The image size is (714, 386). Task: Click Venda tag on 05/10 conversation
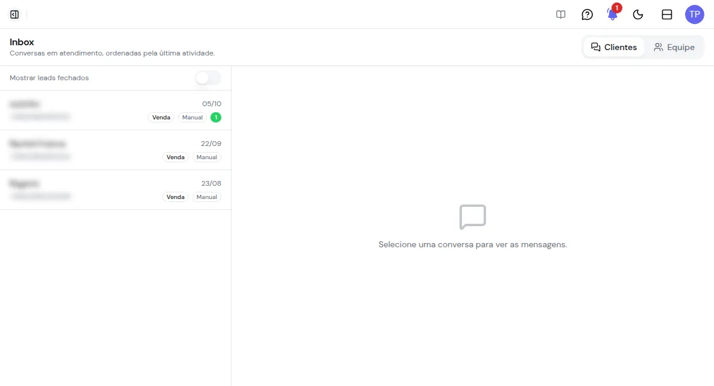pos(161,118)
